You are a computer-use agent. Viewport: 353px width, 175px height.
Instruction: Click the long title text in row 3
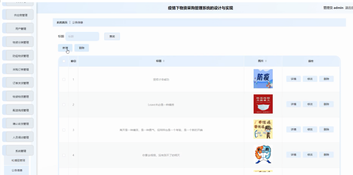pyautogui.click(x=161, y=130)
